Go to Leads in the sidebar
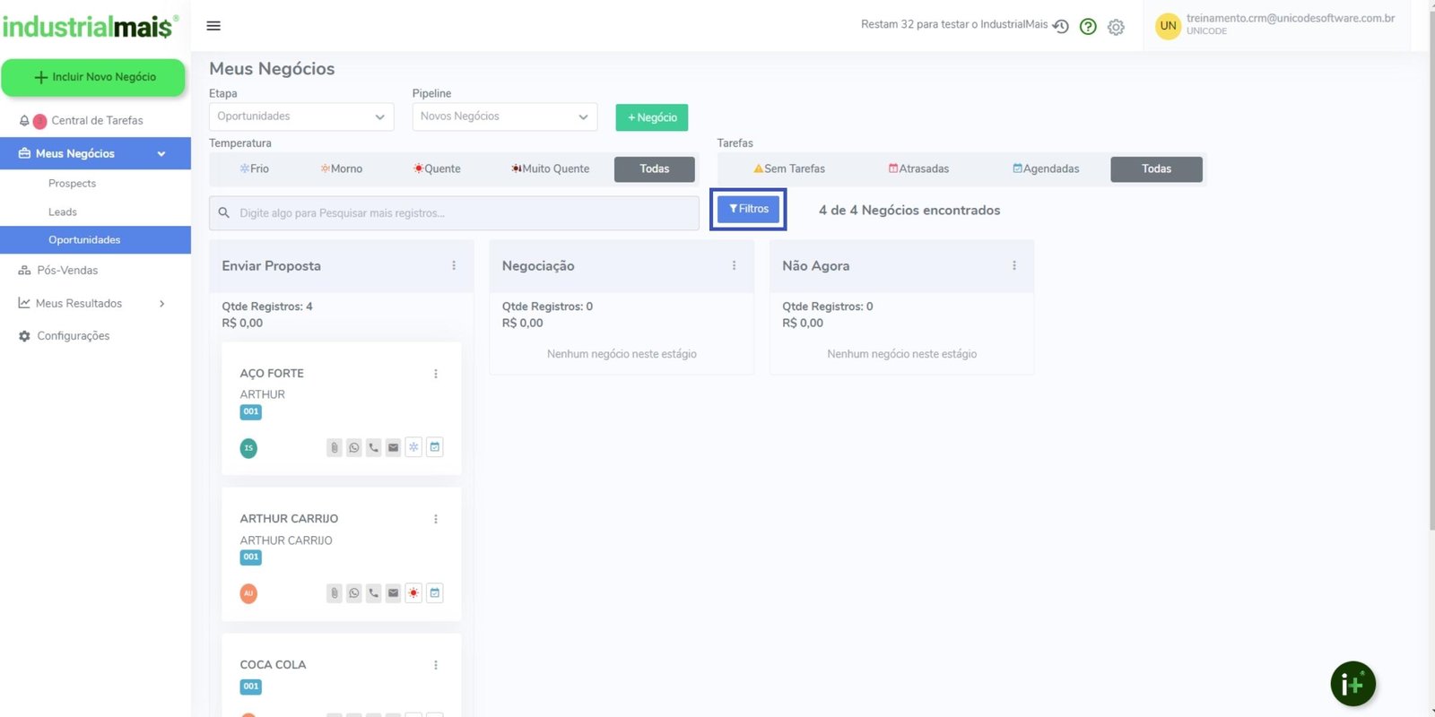 click(x=63, y=212)
